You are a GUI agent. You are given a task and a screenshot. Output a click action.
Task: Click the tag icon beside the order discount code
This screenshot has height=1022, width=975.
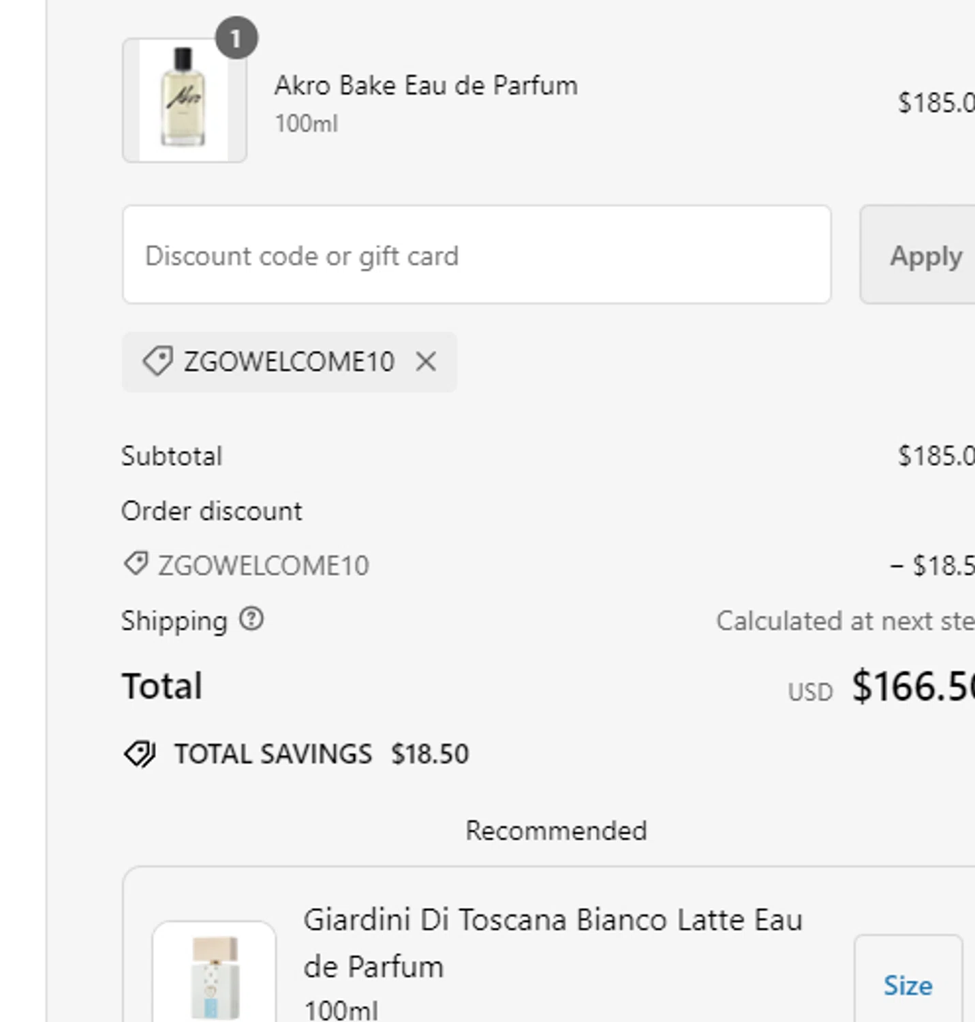coord(136,564)
